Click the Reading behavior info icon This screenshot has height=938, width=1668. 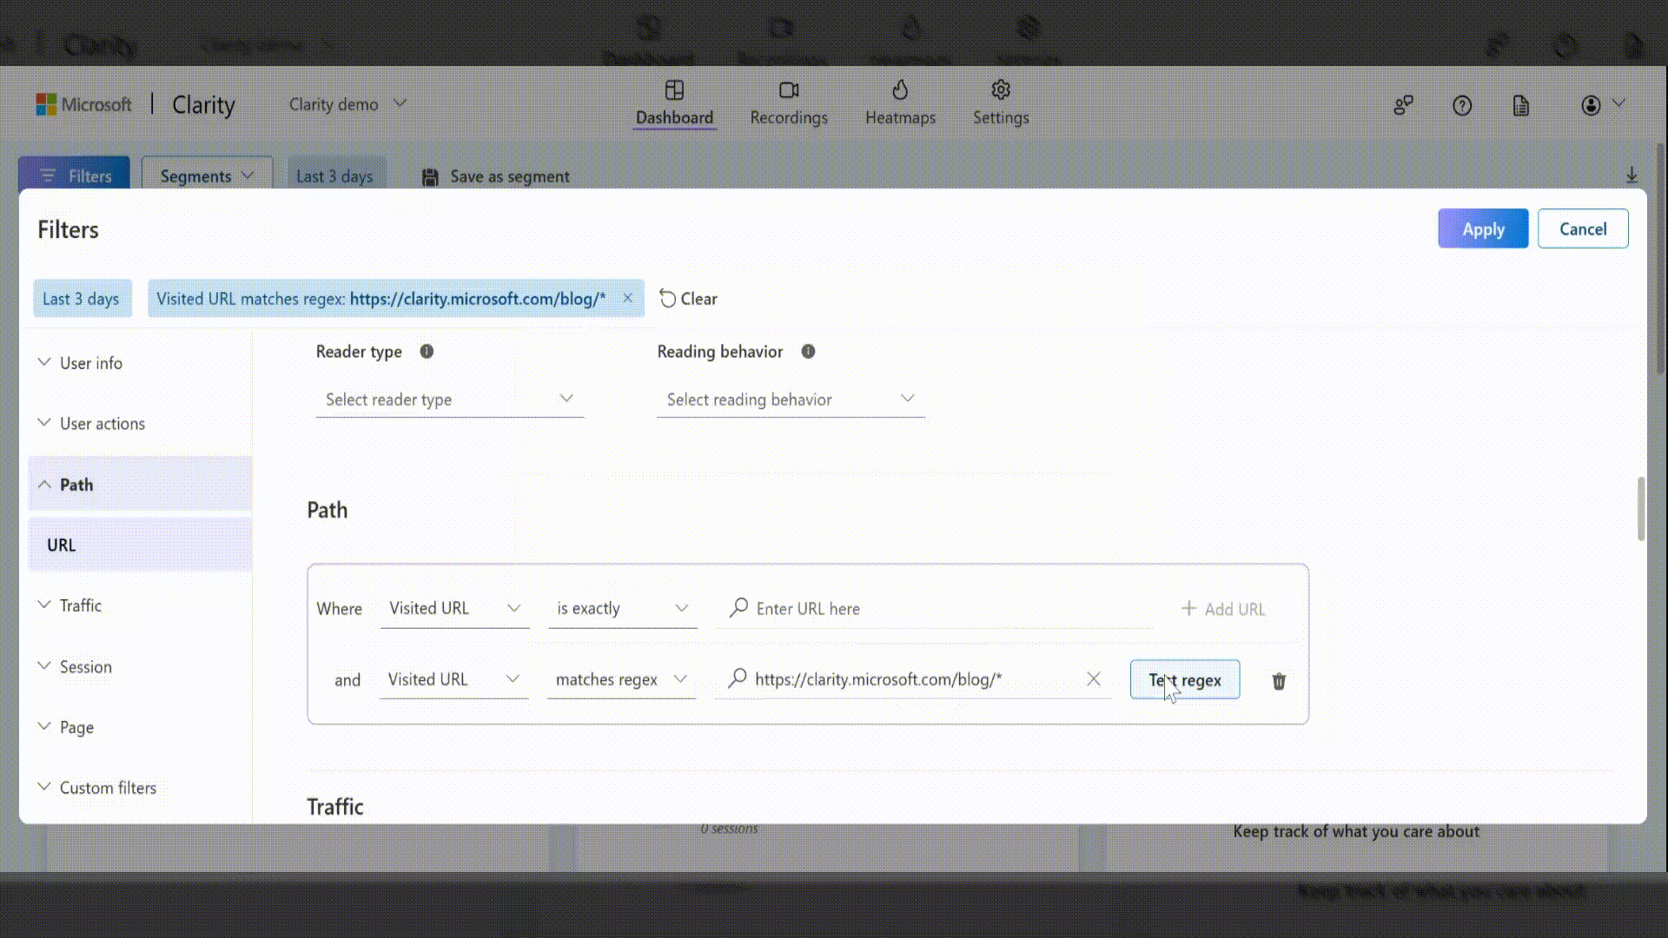click(808, 352)
